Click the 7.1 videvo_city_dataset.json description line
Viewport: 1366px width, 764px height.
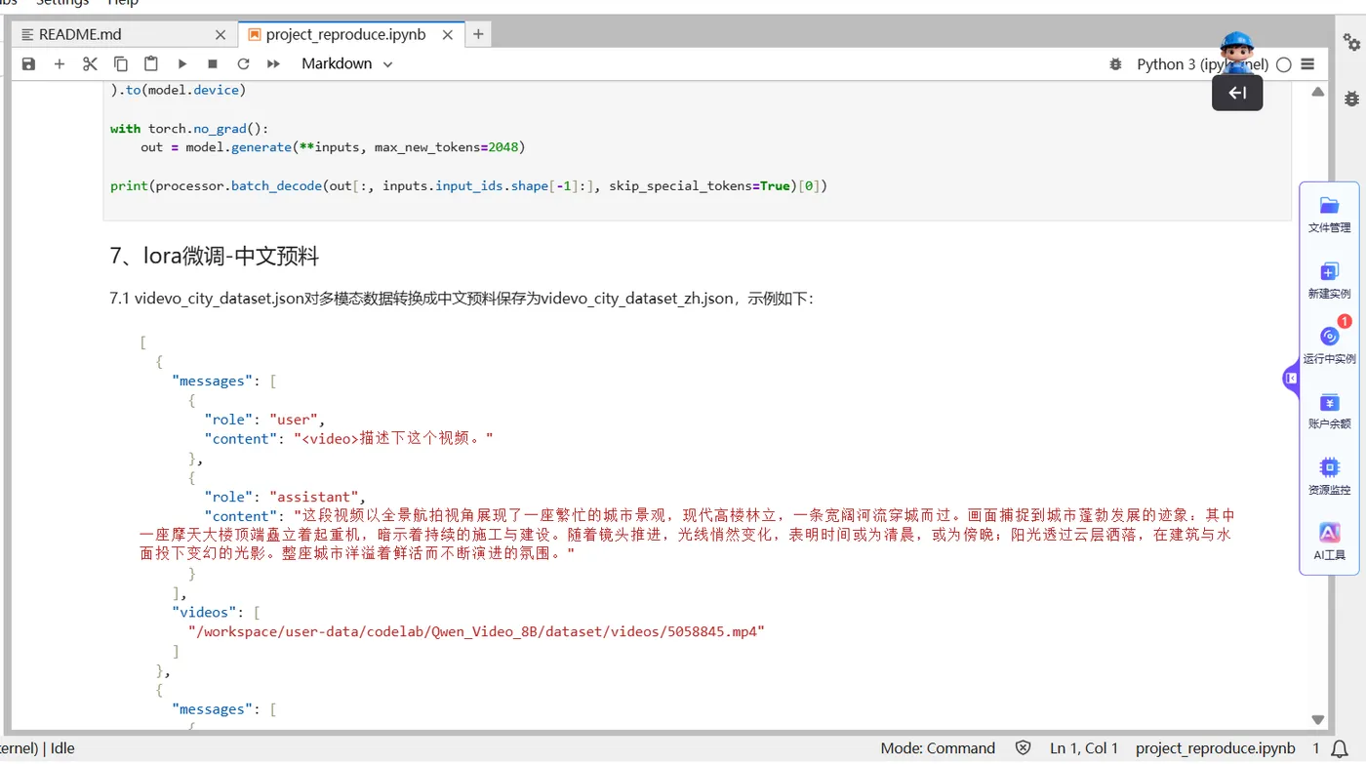[x=461, y=299]
